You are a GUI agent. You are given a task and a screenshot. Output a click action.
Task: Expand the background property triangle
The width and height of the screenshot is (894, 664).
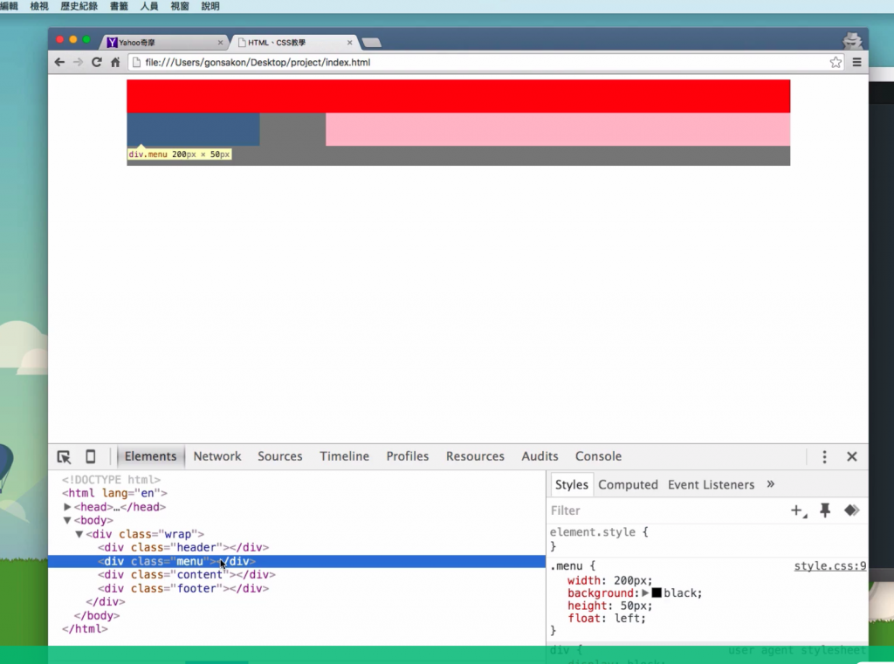point(645,592)
